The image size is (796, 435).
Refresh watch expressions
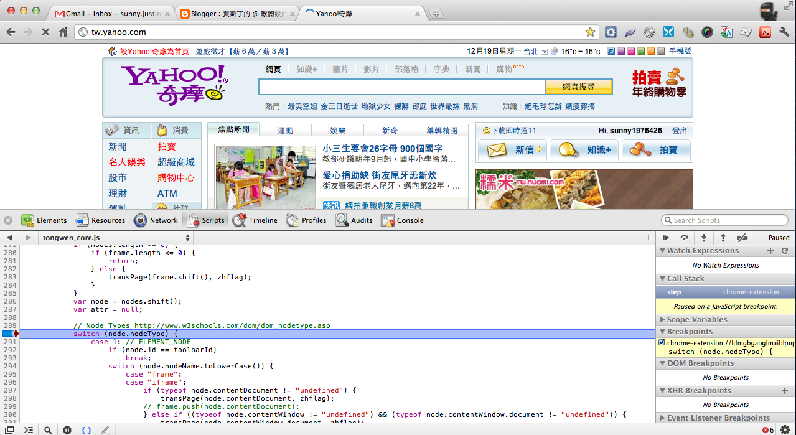pyautogui.click(x=785, y=251)
